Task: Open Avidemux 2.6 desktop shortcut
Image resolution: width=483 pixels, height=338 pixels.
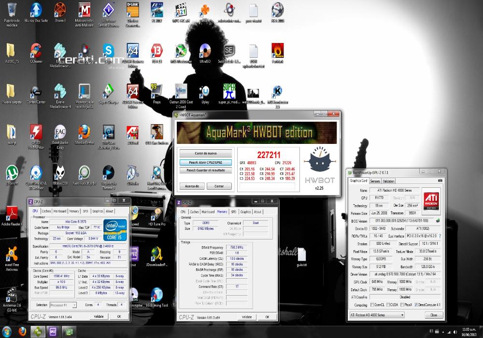Action: click(x=12, y=299)
